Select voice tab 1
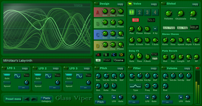 pyautogui.click(x=132, y=12)
